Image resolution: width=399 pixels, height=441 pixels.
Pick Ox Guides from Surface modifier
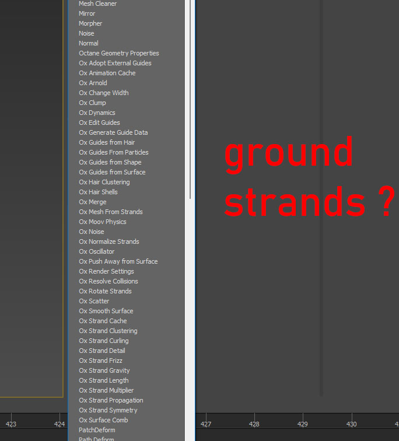coord(112,172)
